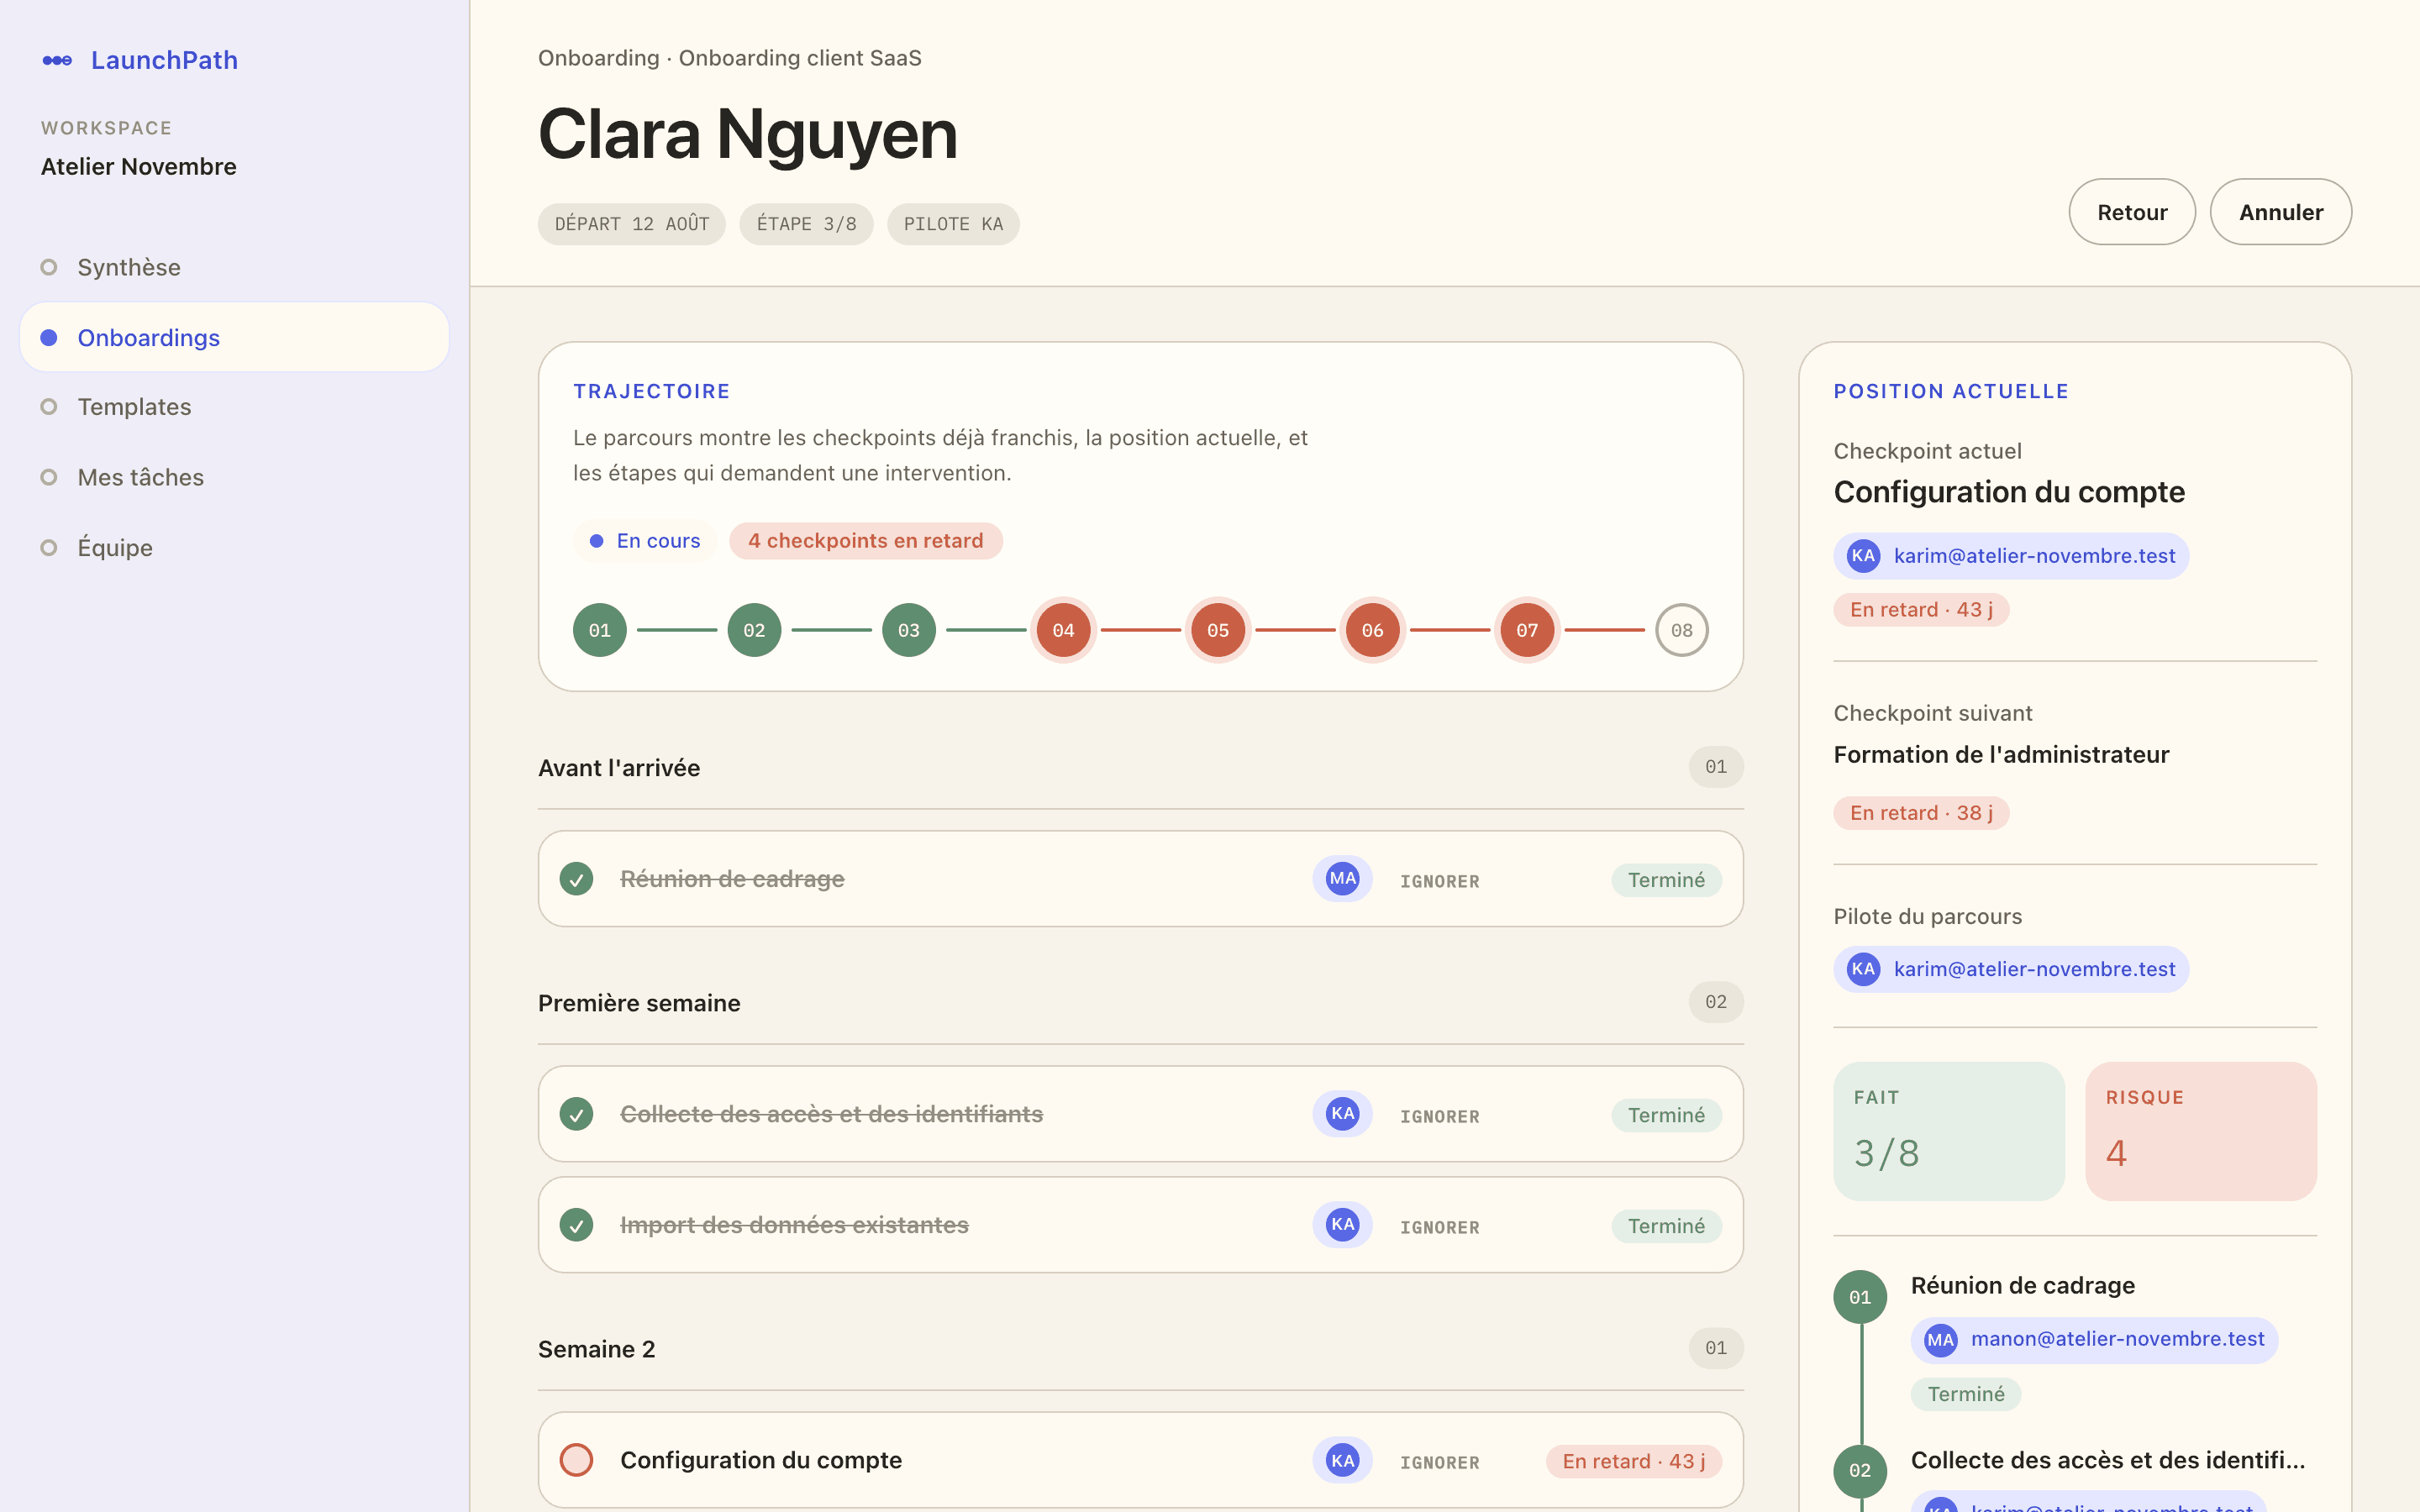Select trajectory checkpoint 02
Screen dimensions: 2420x1512
click(x=754, y=630)
